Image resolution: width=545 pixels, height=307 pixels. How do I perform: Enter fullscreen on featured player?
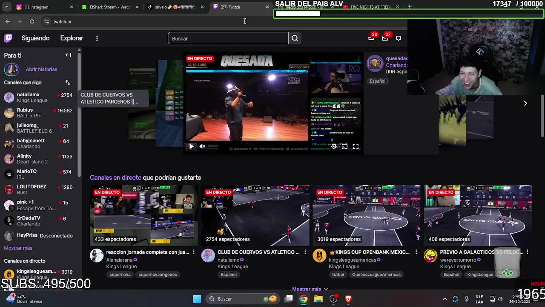(x=356, y=146)
